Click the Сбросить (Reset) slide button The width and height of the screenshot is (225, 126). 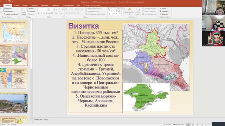[31, 11]
